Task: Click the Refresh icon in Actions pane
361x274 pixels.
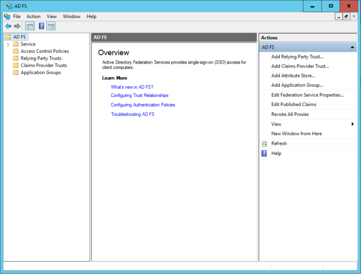Action: pyautogui.click(x=264, y=144)
